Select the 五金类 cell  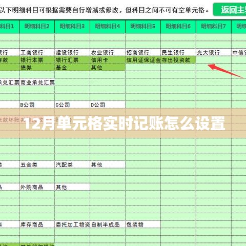(37, 165)
